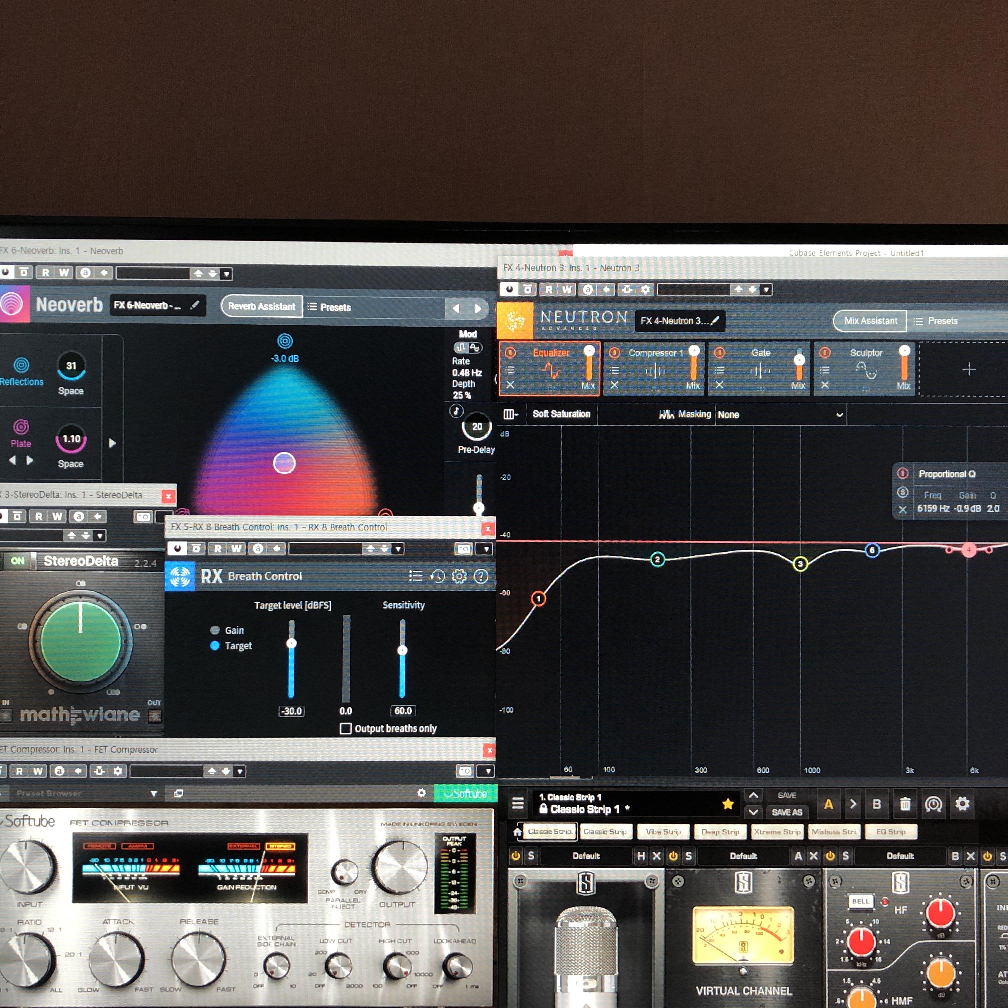The height and width of the screenshot is (1008, 1008).
Task: Open Masking source dropdown showing None
Action: point(781,415)
